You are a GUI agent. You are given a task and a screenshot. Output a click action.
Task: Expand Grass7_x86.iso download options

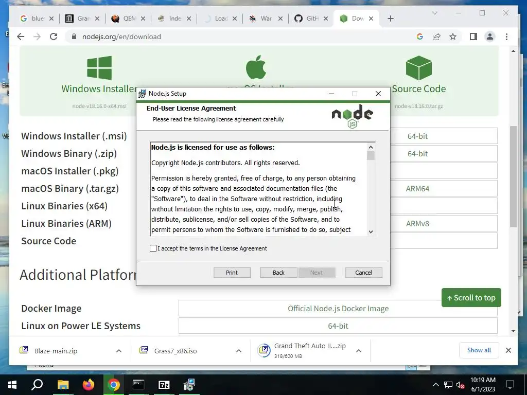(239, 351)
